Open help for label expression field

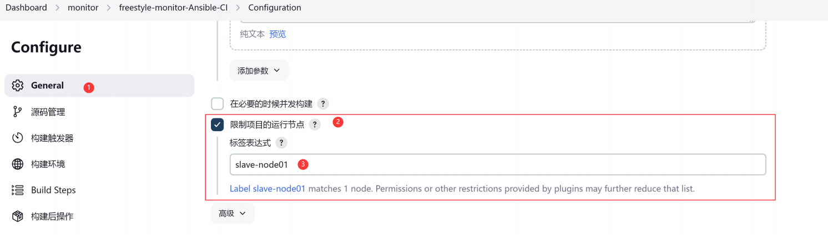(281, 143)
